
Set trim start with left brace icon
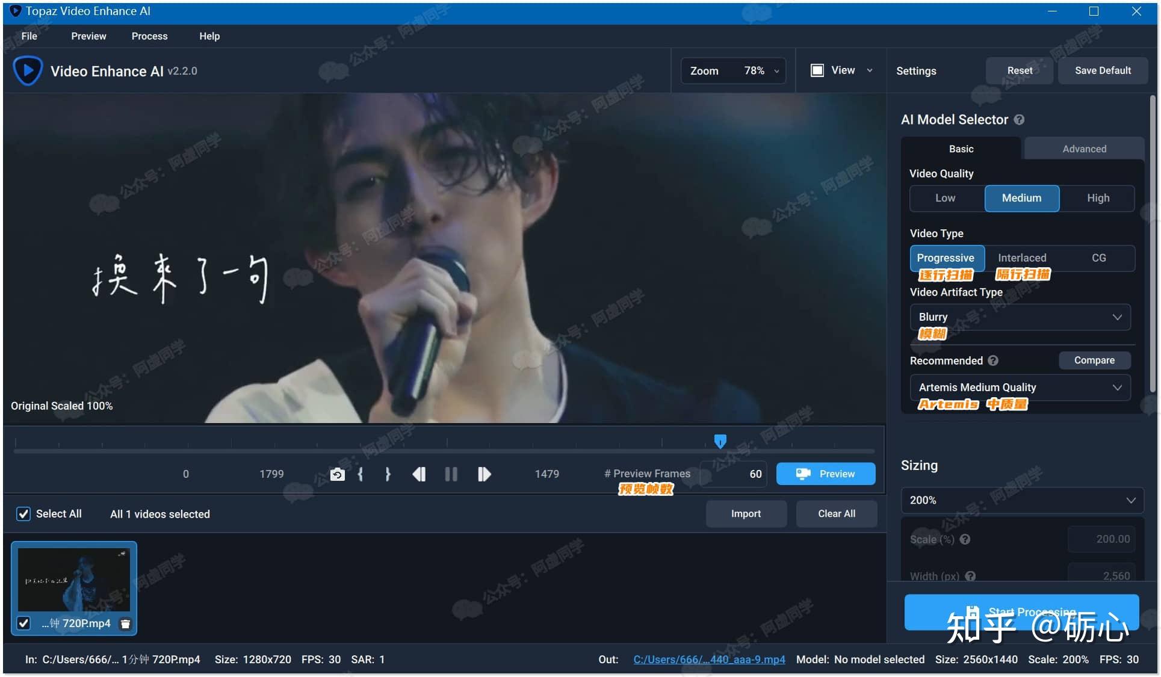tap(360, 474)
